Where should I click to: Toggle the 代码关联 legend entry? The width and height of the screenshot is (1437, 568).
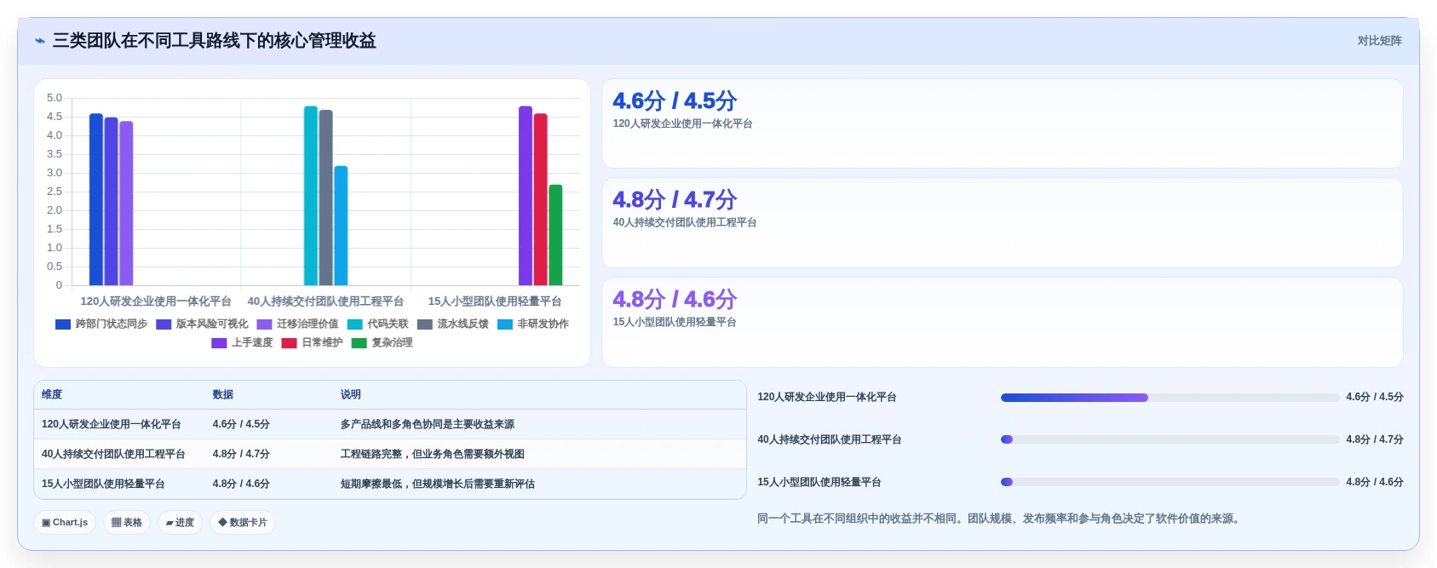[x=377, y=324]
